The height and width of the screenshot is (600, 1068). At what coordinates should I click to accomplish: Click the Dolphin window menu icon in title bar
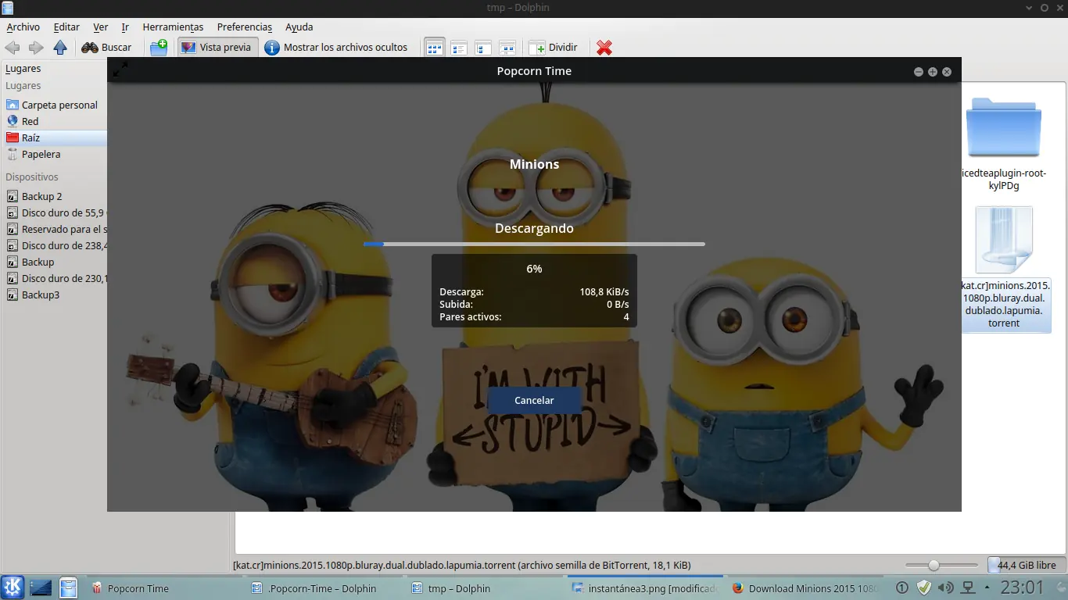click(8, 8)
